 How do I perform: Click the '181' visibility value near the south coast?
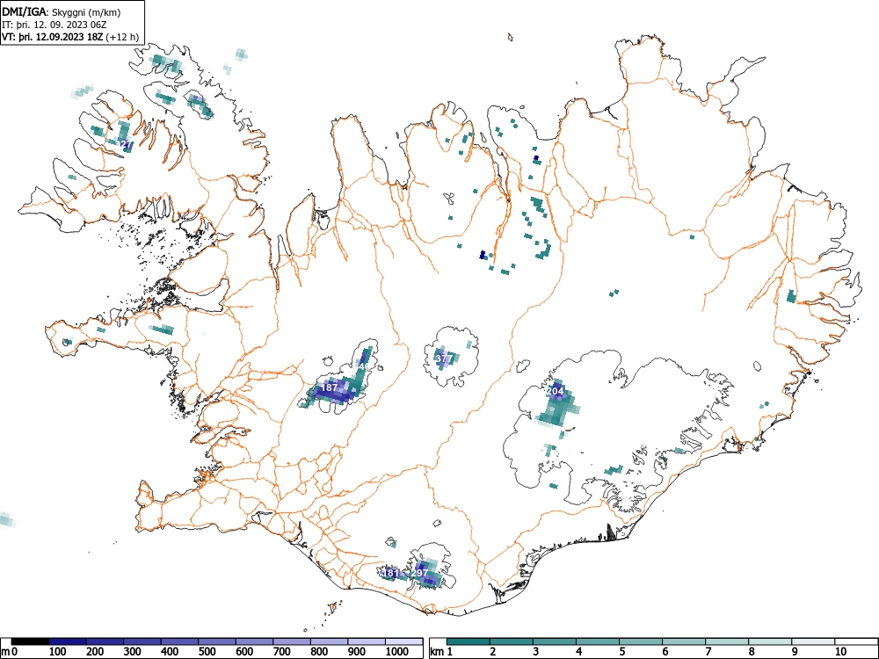point(390,573)
